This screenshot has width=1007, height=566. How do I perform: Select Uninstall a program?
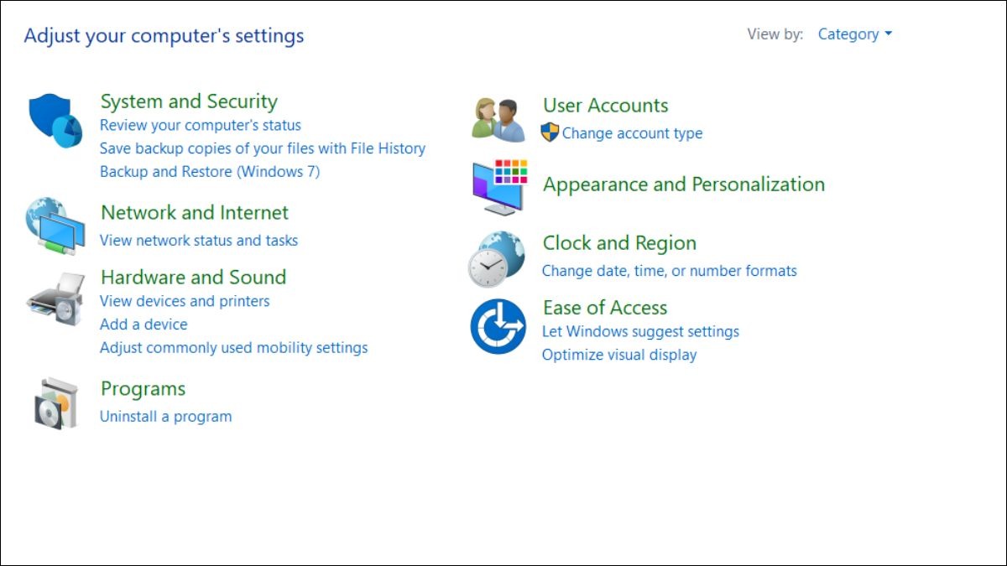[166, 416]
